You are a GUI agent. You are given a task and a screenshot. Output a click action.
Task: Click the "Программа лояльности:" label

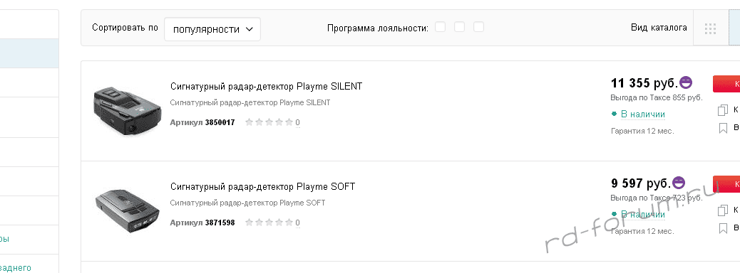378,28
